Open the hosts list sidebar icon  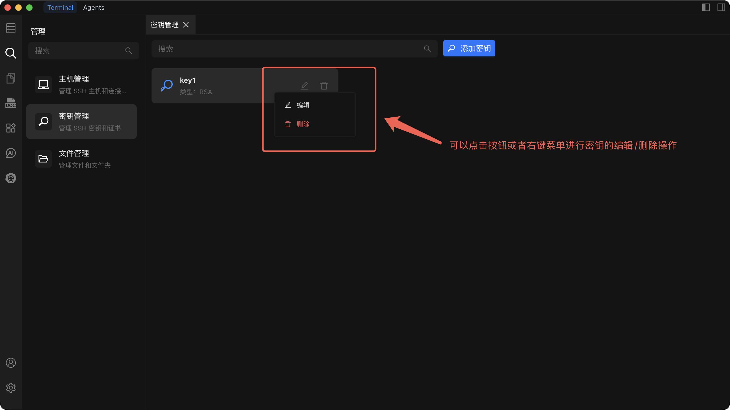tap(11, 28)
